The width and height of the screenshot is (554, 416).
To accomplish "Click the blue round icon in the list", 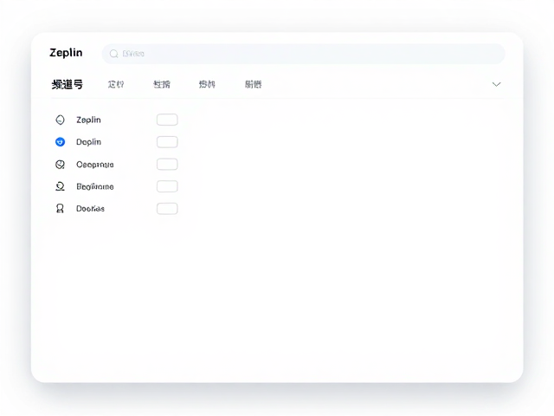I will tap(60, 142).
